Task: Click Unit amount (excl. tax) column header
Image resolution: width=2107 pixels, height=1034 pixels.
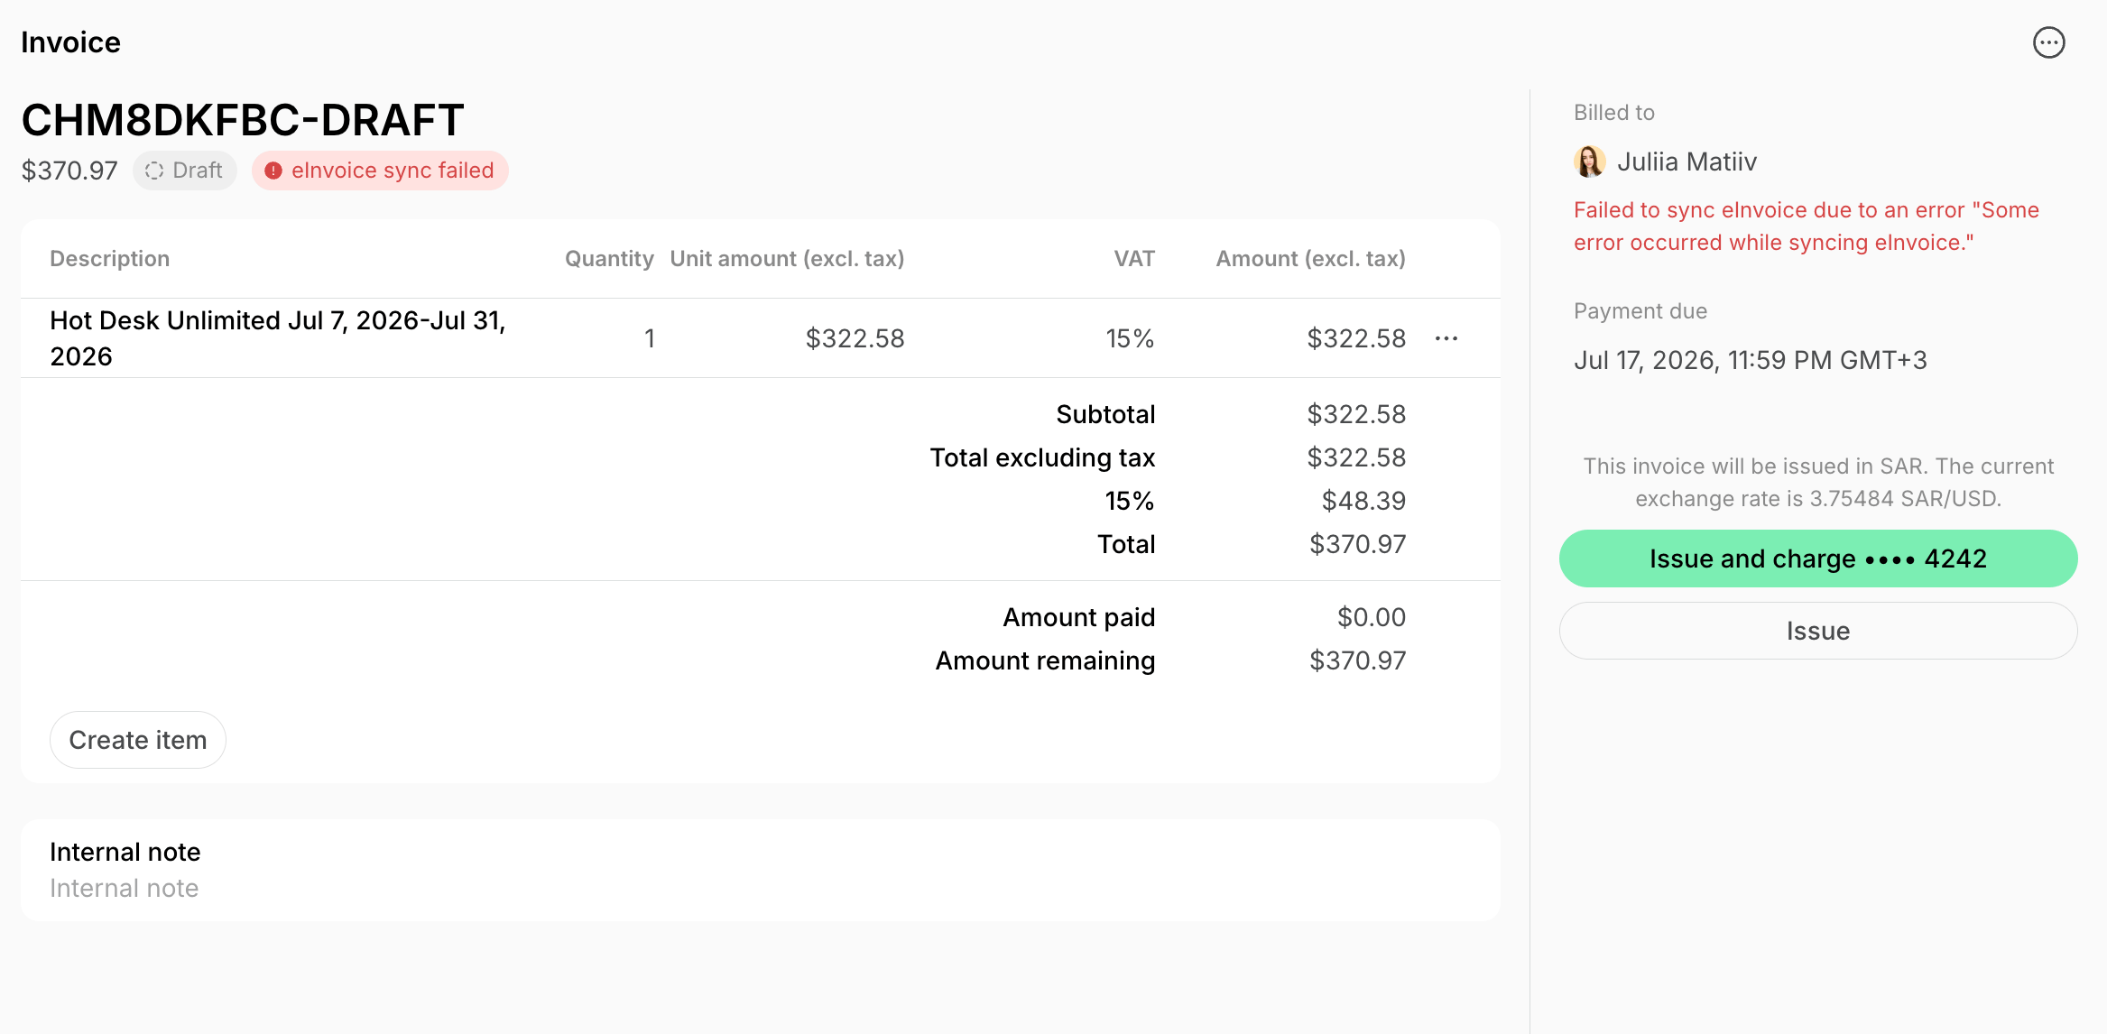Action: pos(787,259)
